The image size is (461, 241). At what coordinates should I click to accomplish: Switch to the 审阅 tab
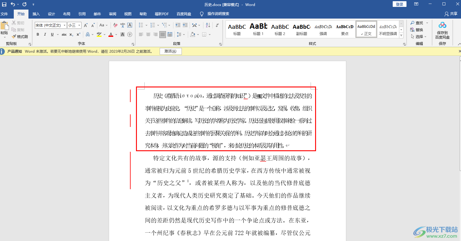(113, 14)
